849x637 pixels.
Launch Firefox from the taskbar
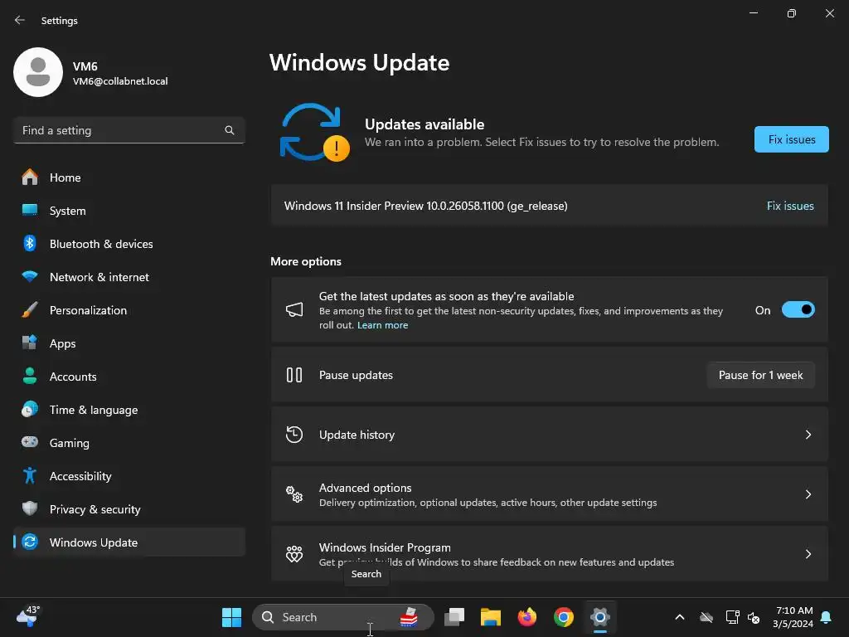pyautogui.click(x=526, y=617)
